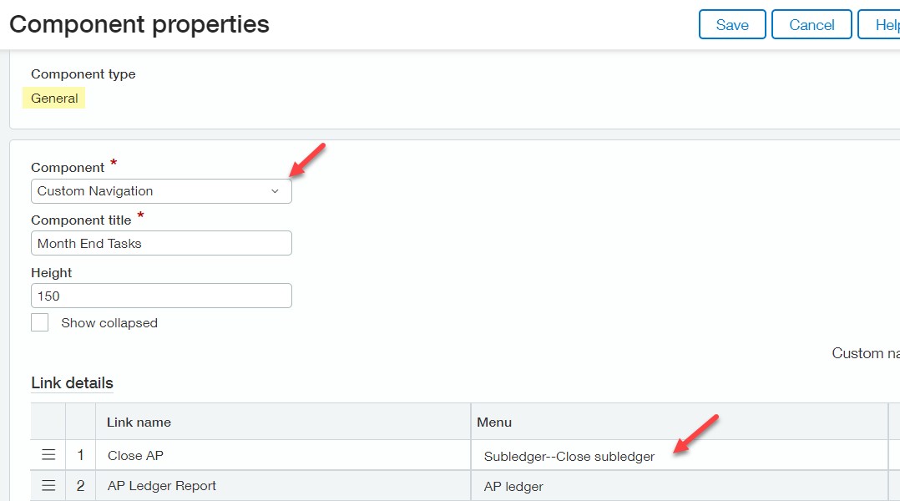Screen dimensions: 900x501
Task: Click the highlighted General component type
Action: tap(54, 99)
